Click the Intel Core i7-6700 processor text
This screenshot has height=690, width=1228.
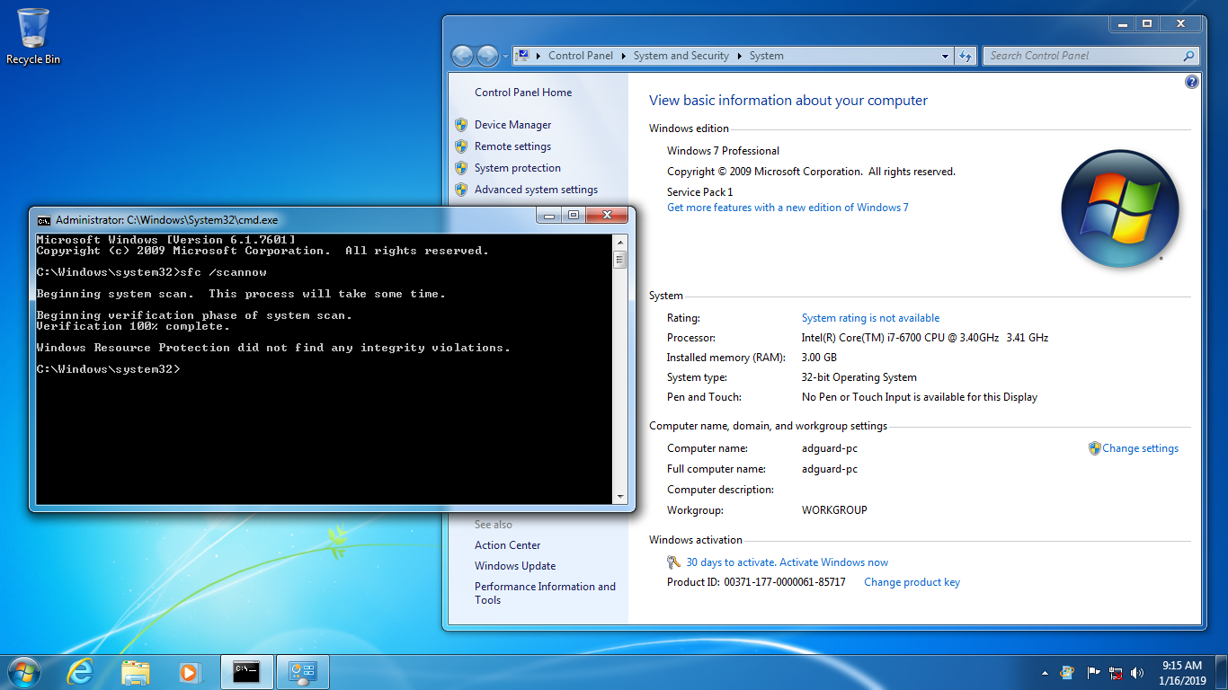coord(925,338)
